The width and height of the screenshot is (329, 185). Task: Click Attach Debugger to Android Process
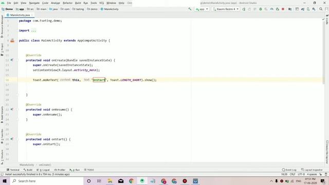tap(278, 9)
